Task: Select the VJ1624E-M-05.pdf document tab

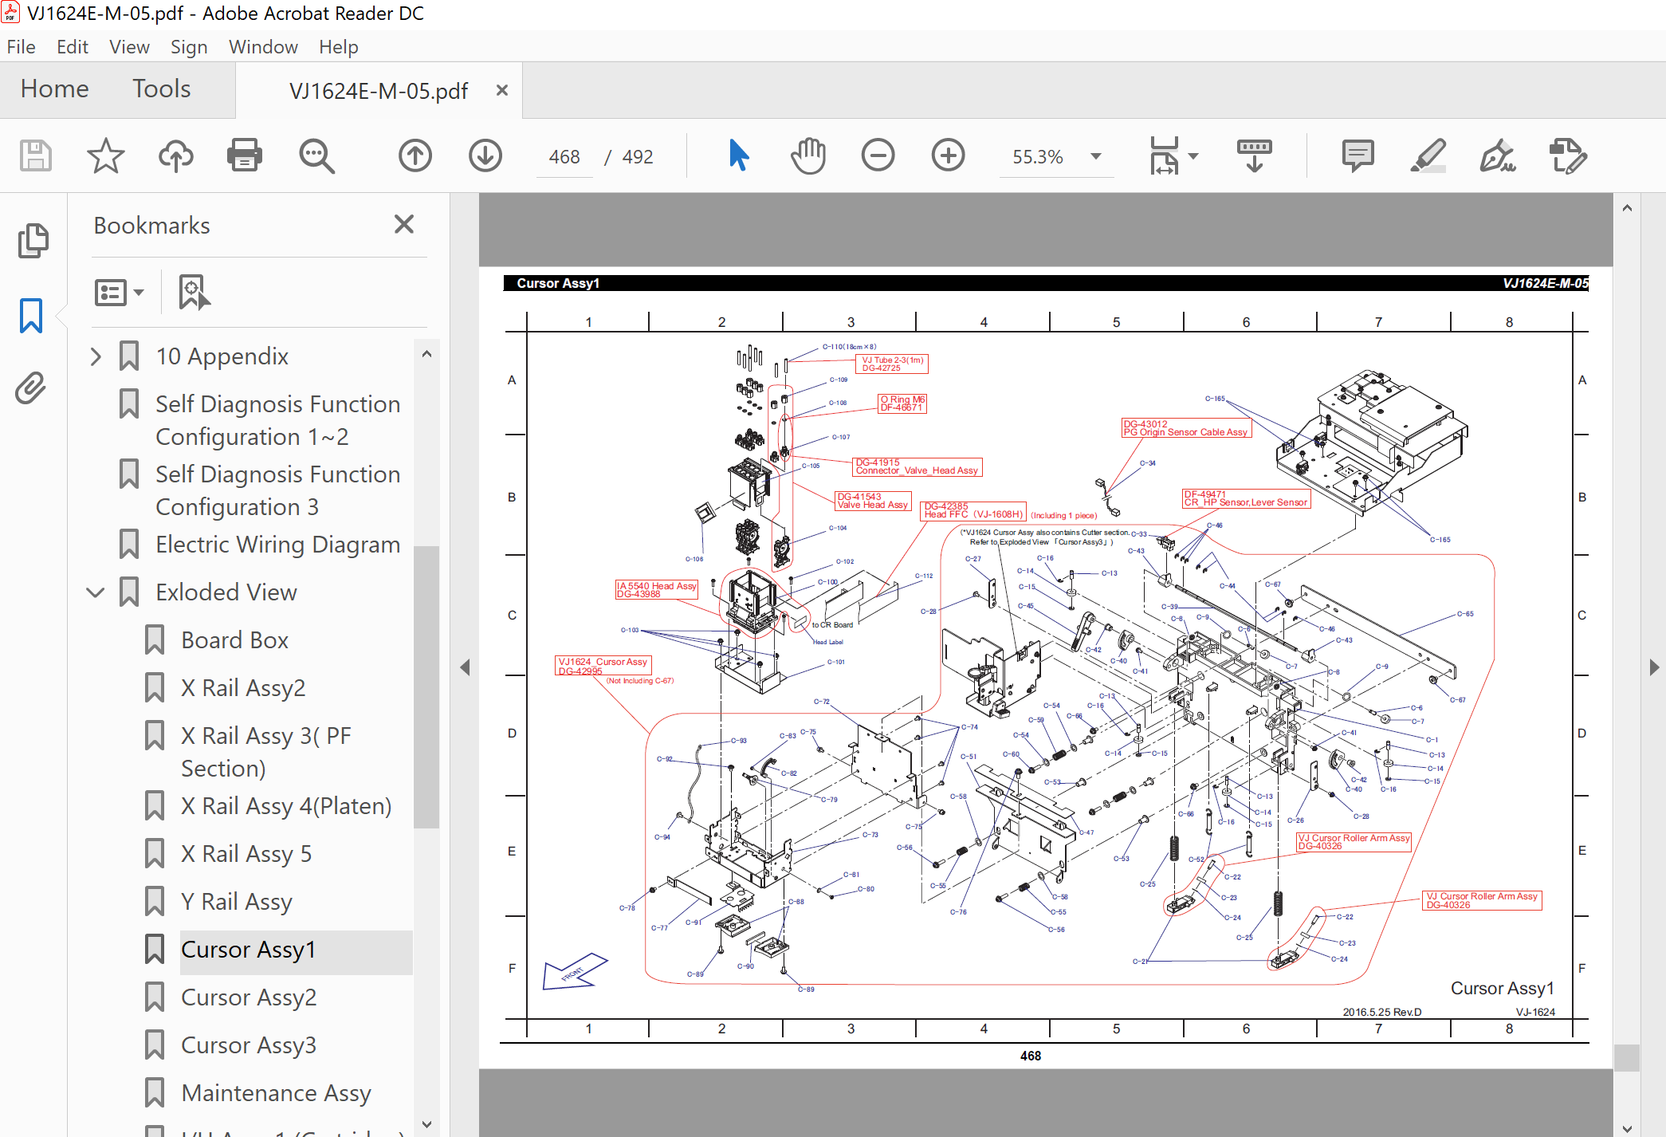Action: pyautogui.click(x=379, y=91)
